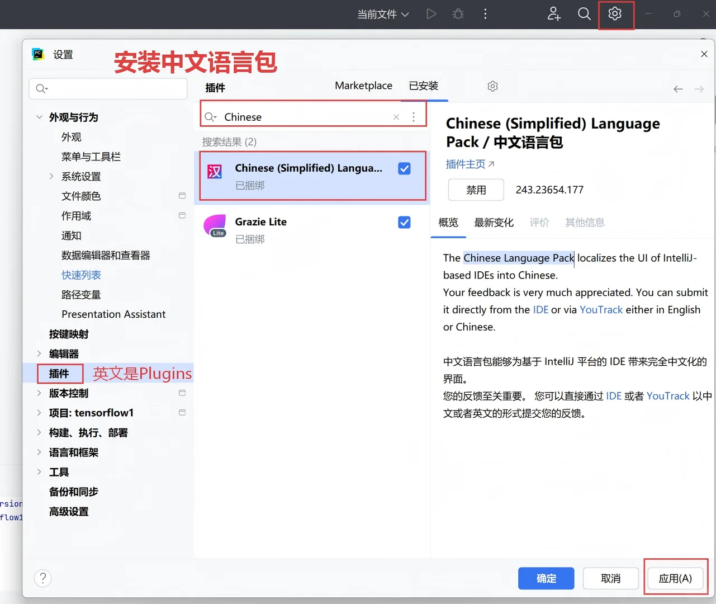The height and width of the screenshot is (604, 716).
Task: Click the 禁用 button to disable the plugin
Action: (x=476, y=190)
